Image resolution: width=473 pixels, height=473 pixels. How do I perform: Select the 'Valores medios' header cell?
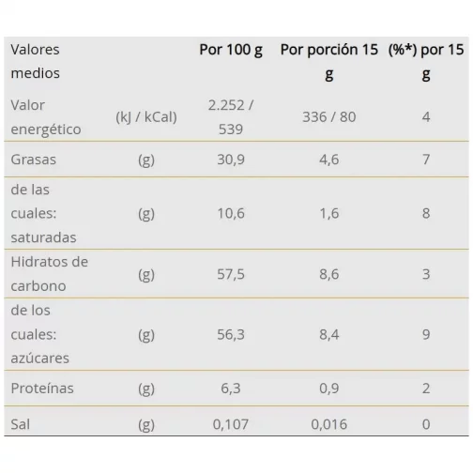pyautogui.click(x=35, y=61)
